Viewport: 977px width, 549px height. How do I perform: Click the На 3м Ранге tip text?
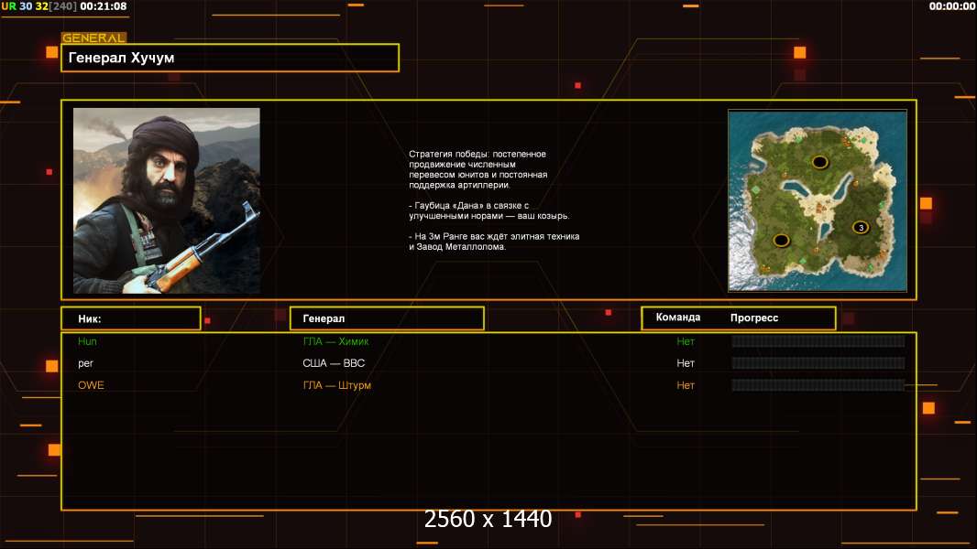point(494,242)
